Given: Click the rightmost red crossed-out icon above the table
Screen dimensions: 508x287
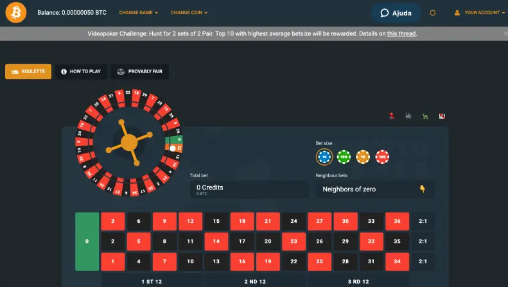Looking at the screenshot, I should 442,116.
